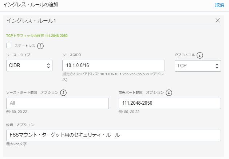Click the 説明 field with FSS rule text

pos(114,135)
